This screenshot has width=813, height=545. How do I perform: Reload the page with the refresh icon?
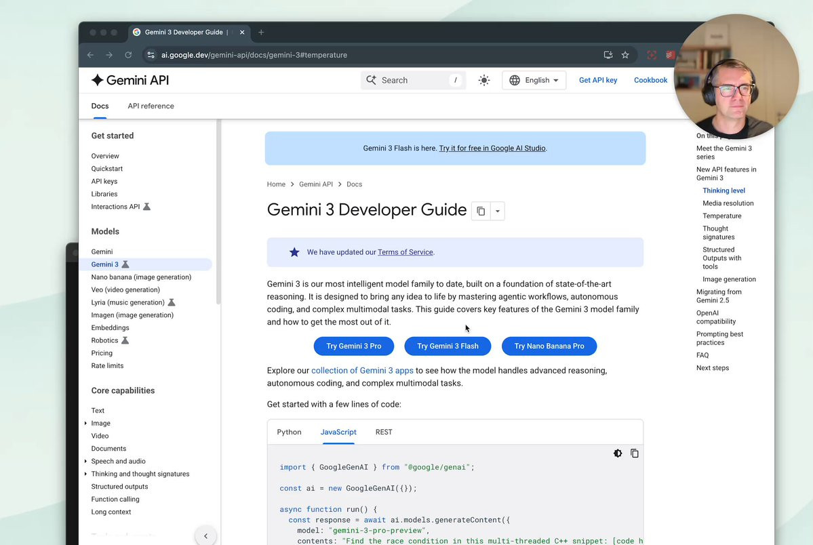tap(128, 55)
